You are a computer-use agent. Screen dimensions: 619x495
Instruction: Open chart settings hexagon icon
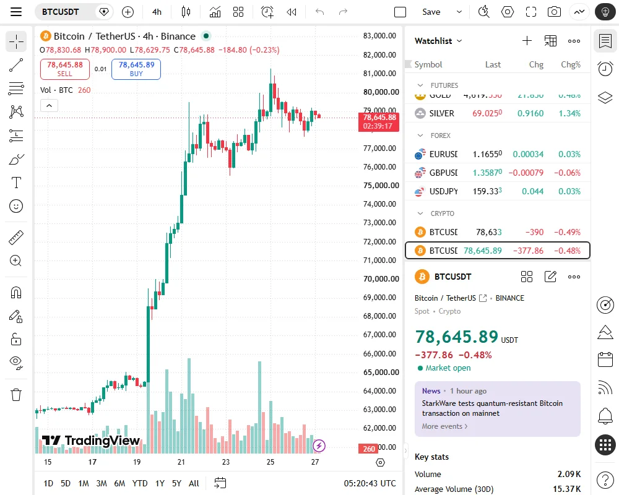[x=508, y=12]
